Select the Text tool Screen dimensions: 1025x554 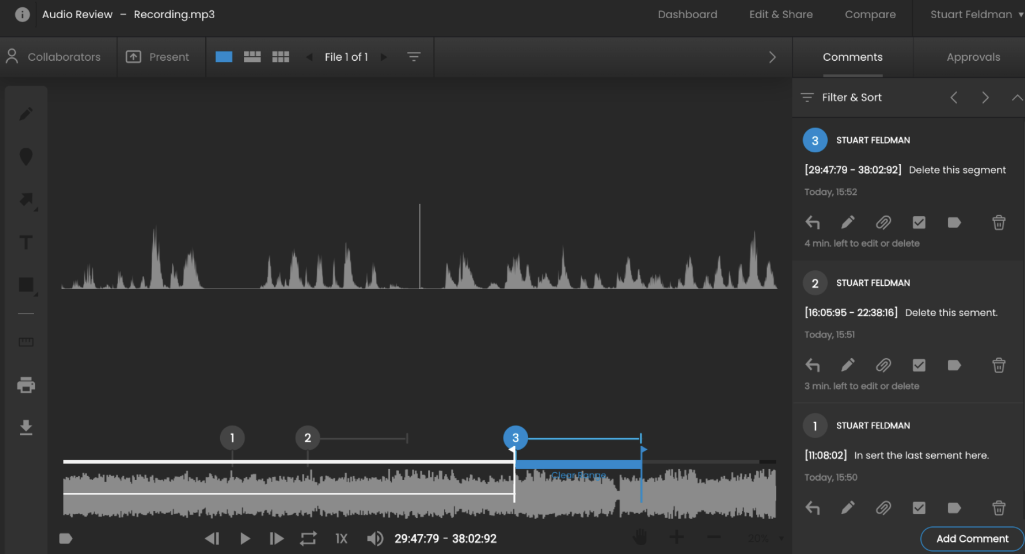point(26,242)
